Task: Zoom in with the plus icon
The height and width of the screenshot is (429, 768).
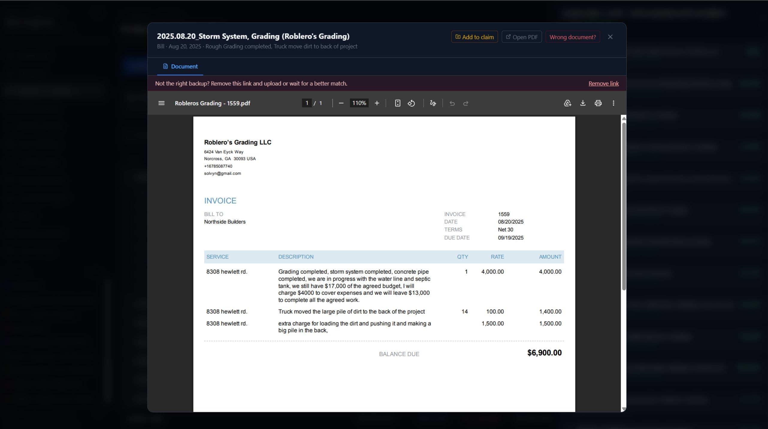Action: [x=377, y=103]
